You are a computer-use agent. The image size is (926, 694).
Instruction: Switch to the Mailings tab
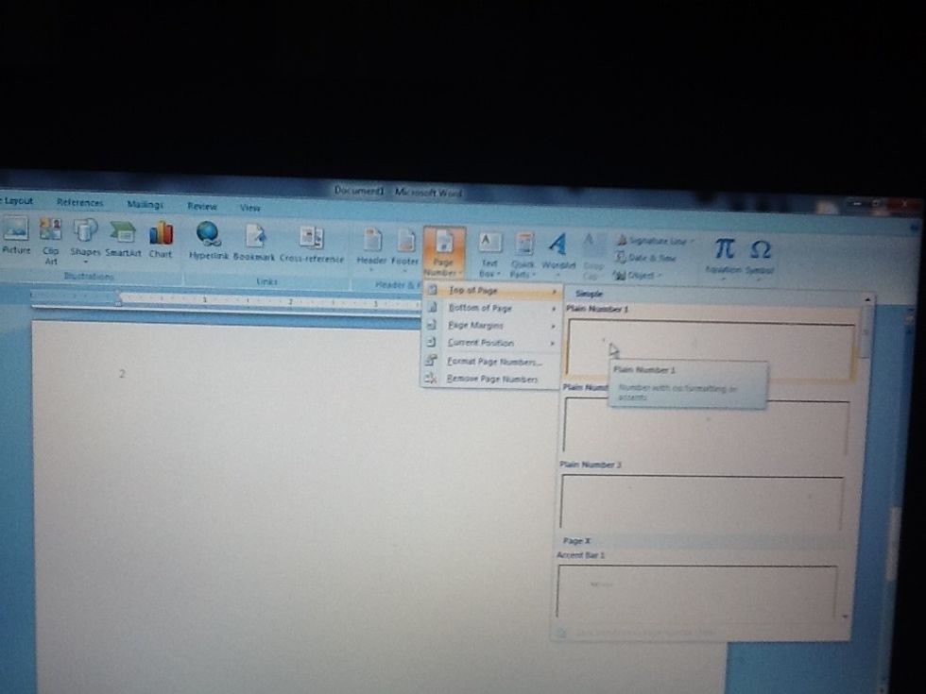145,204
